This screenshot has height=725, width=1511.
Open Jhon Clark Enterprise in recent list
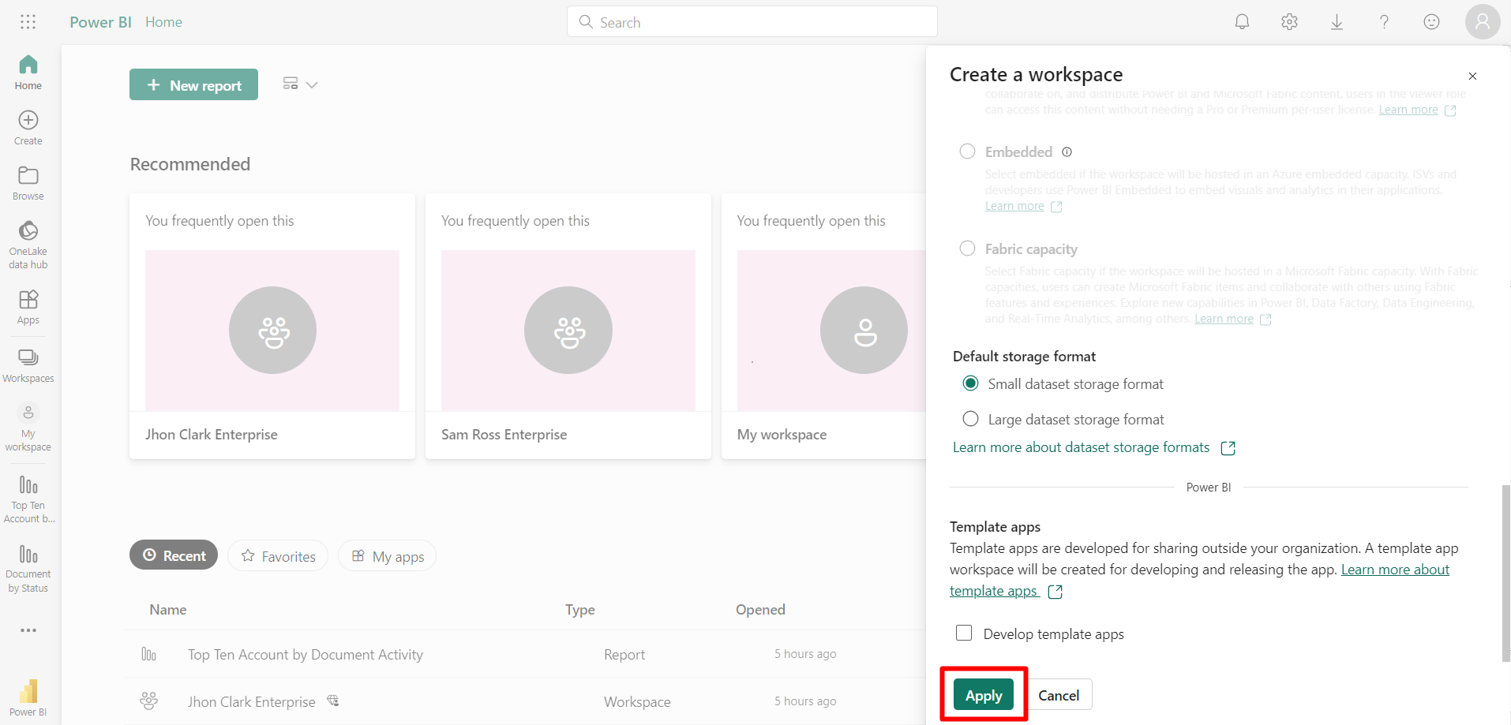click(x=252, y=701)
